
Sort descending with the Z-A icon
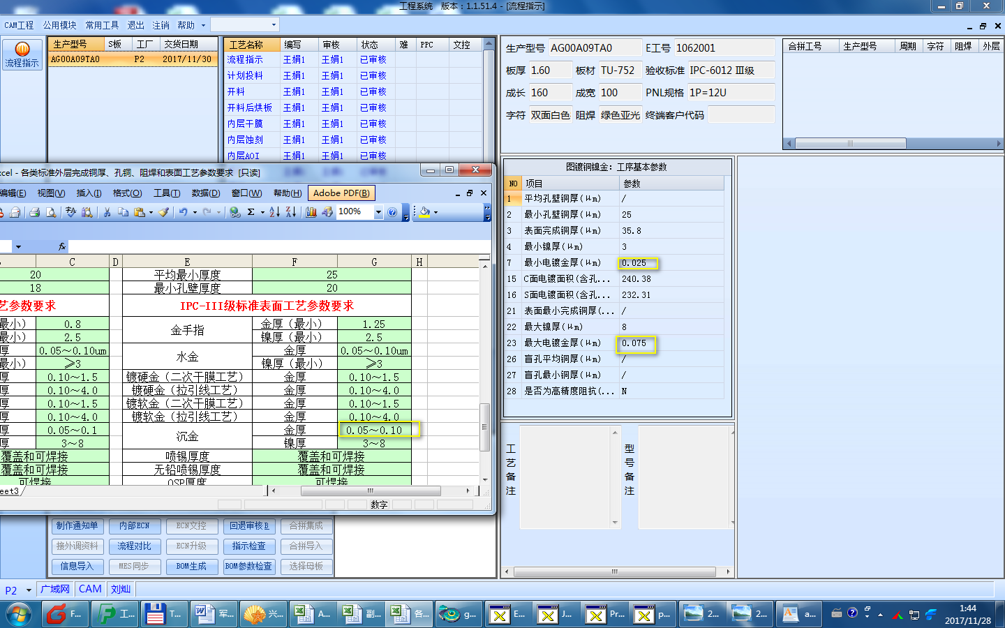(291, 212)
